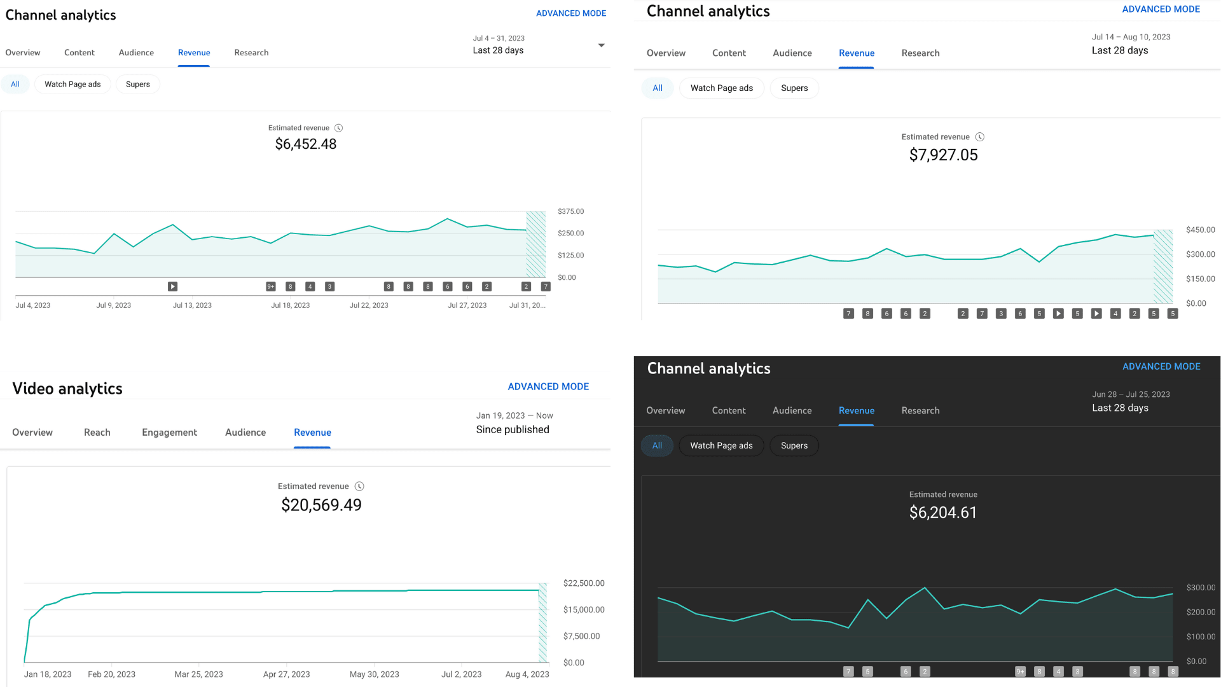The width and height of the screenshot is (1221, 687).
Task: Click the 9+ videos marker under the Jul 4–31 chart
Action: coord(271,287)
